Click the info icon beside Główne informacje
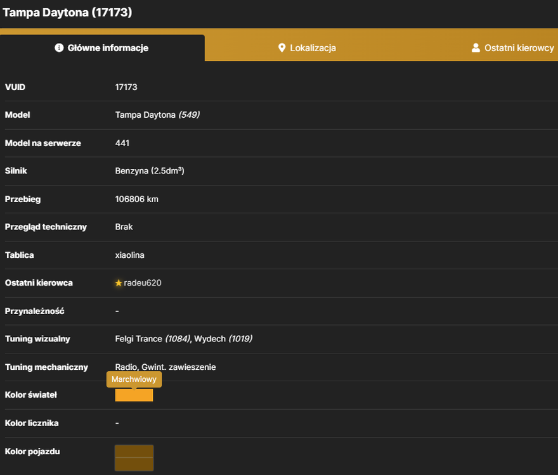This screenshot has height=475, width=558. [59, 47]
